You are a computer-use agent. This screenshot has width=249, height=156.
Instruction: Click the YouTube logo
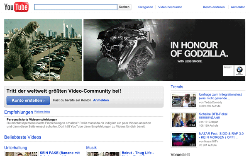point(16,7)
